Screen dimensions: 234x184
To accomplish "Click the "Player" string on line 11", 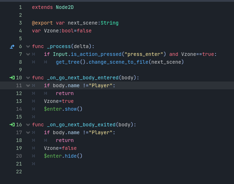I will [100, 85].
